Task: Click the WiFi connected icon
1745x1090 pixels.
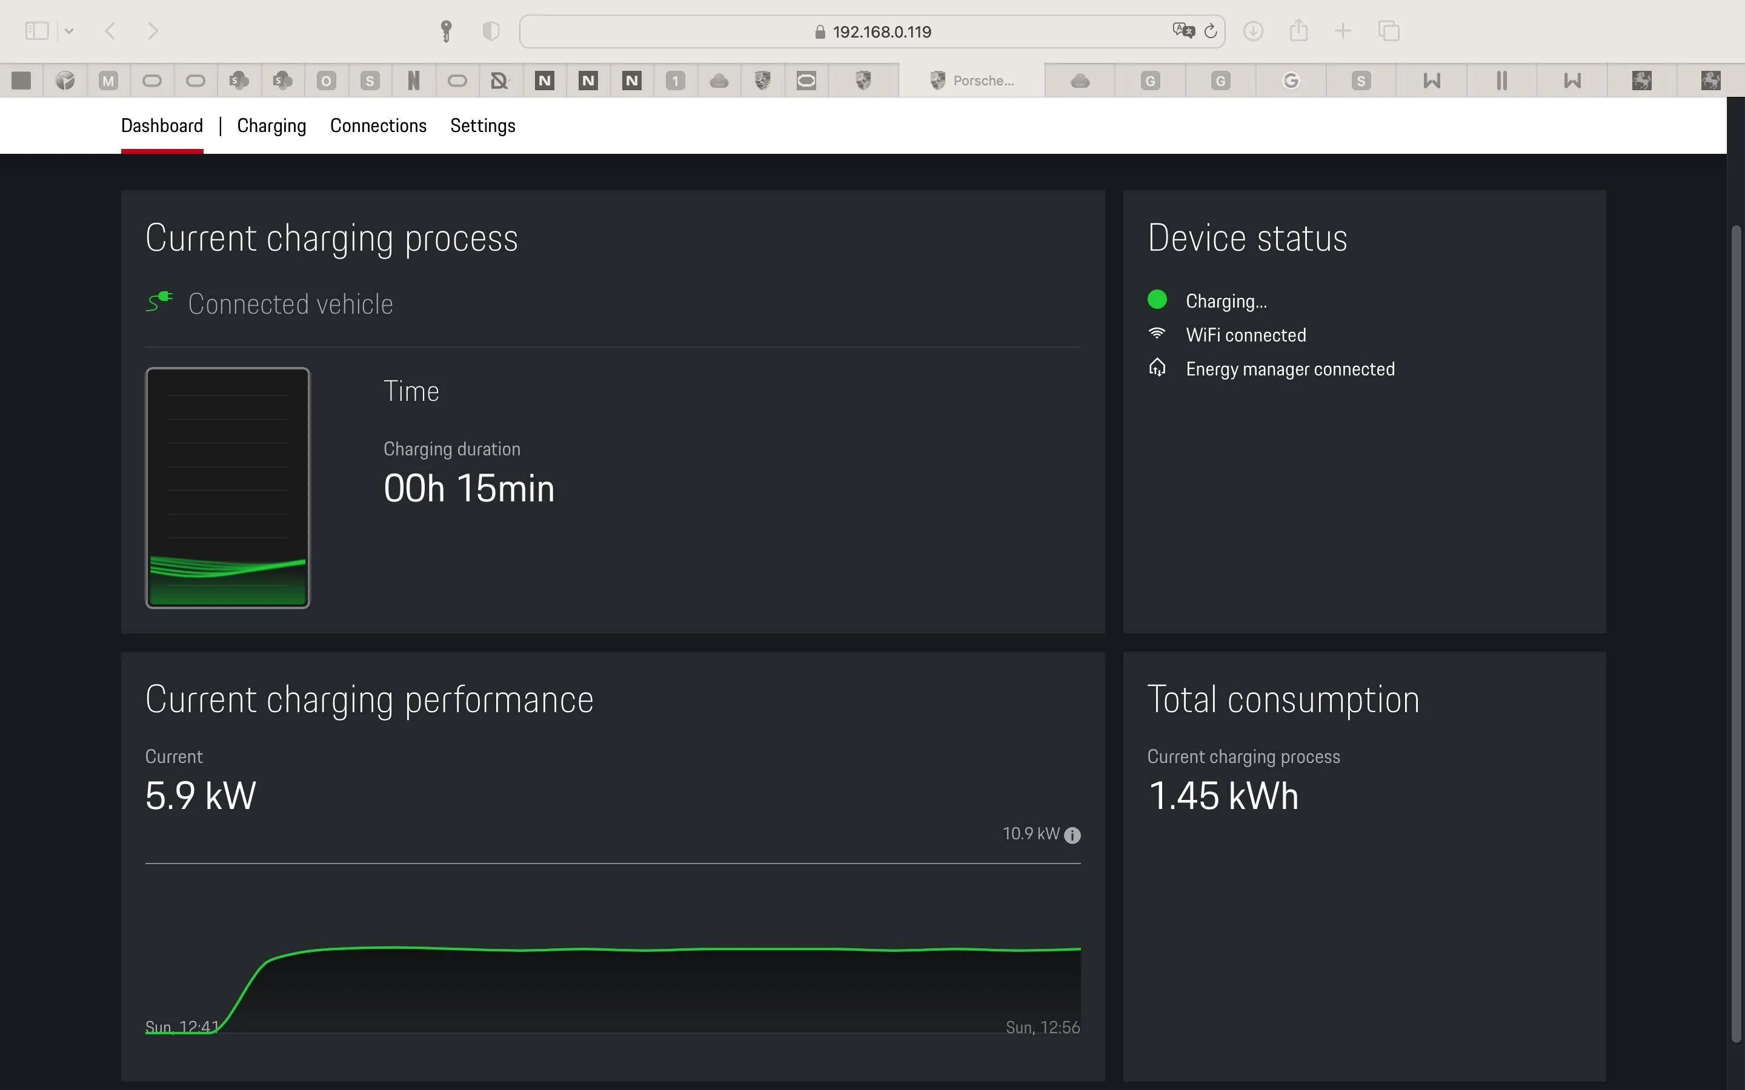Action: pos(1157,333)
